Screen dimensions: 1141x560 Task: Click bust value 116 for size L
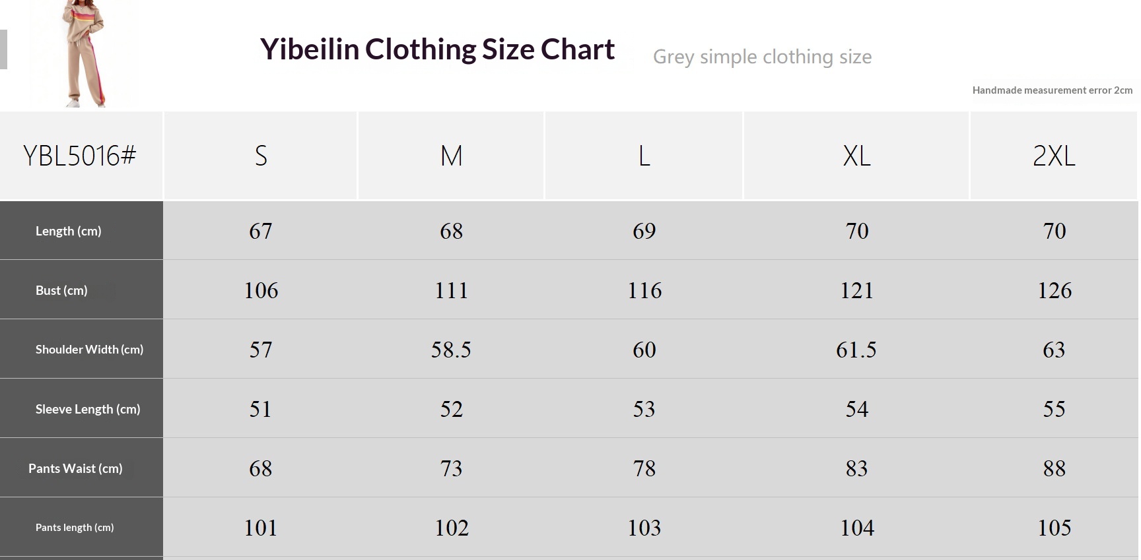click(644, 290)
